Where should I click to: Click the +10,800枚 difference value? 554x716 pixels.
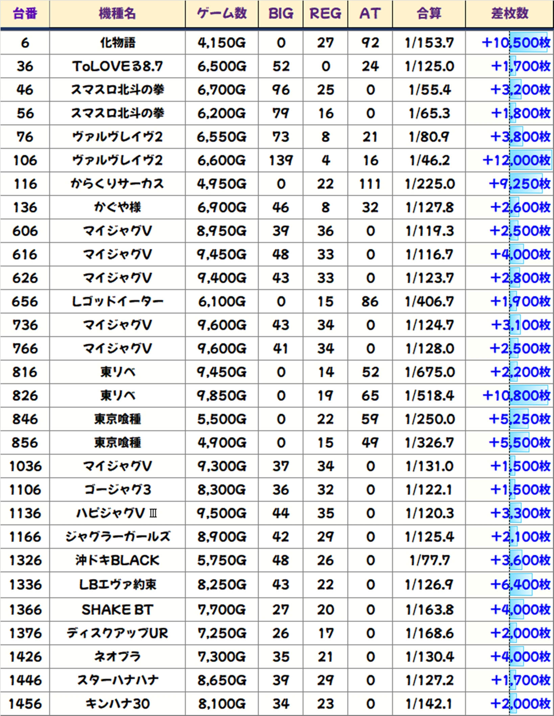click(x=516, y=396)
